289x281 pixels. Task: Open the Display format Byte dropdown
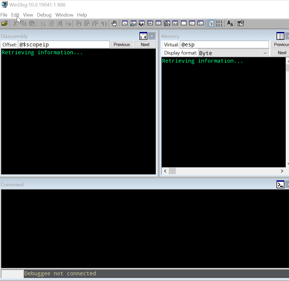point(233,53)
